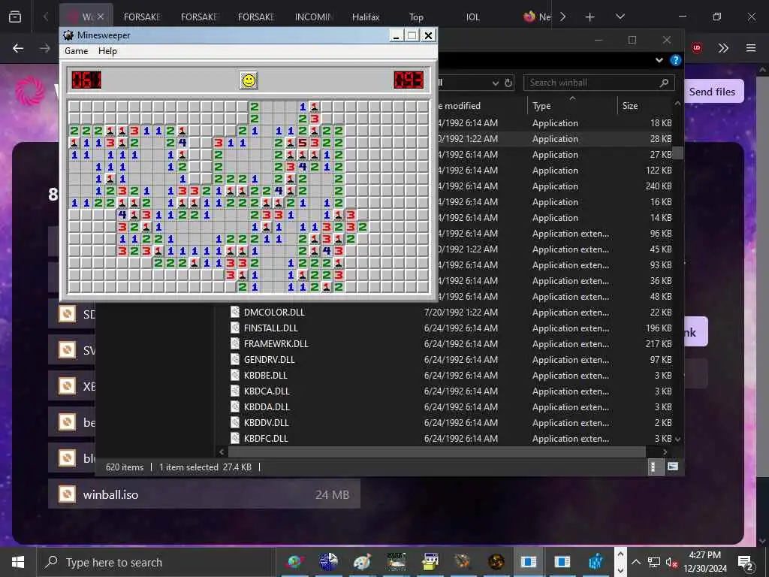Click the timer display in Minesweeper
Viewport: 769px width, 577px height.
pyautogui.click(x=409, y=80)
